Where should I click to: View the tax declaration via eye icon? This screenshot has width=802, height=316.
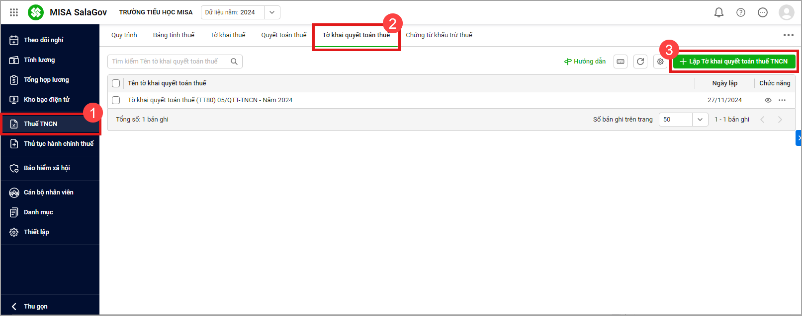click(768, 100)
